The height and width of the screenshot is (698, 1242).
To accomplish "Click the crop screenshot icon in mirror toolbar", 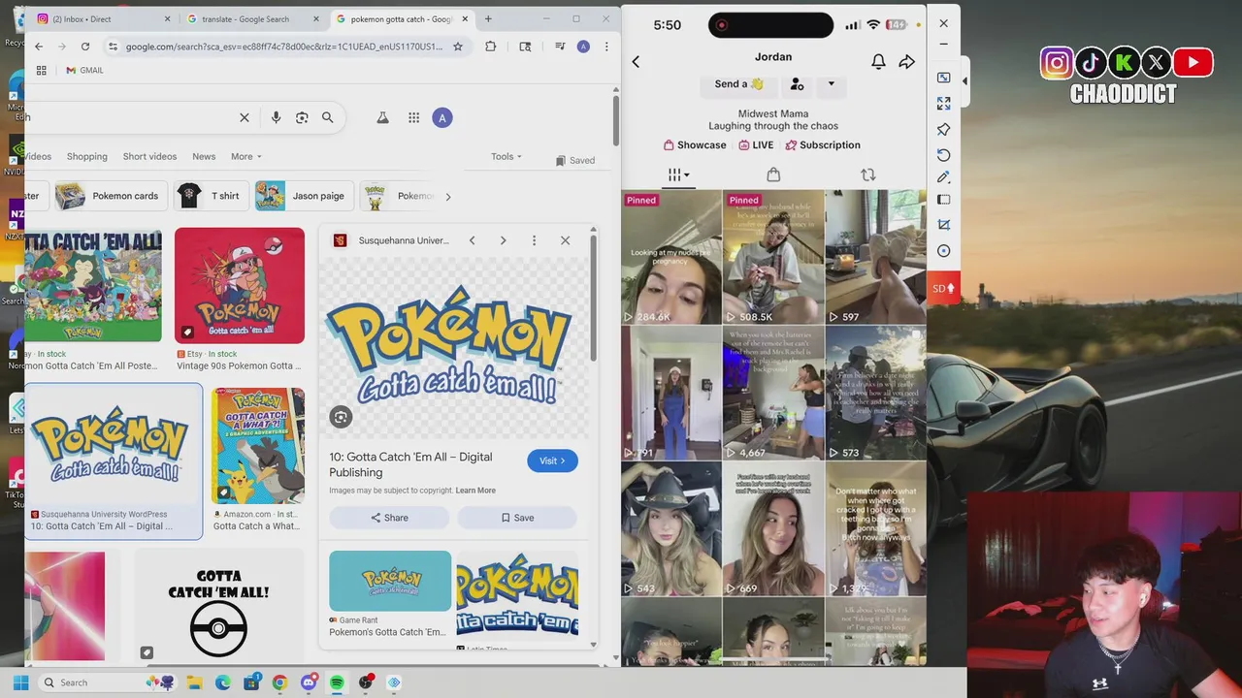I will click(x=943, y=225).
